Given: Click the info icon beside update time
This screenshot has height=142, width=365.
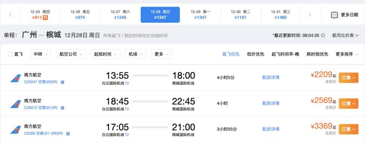Looking at the screenshot, I should (323, 35).
